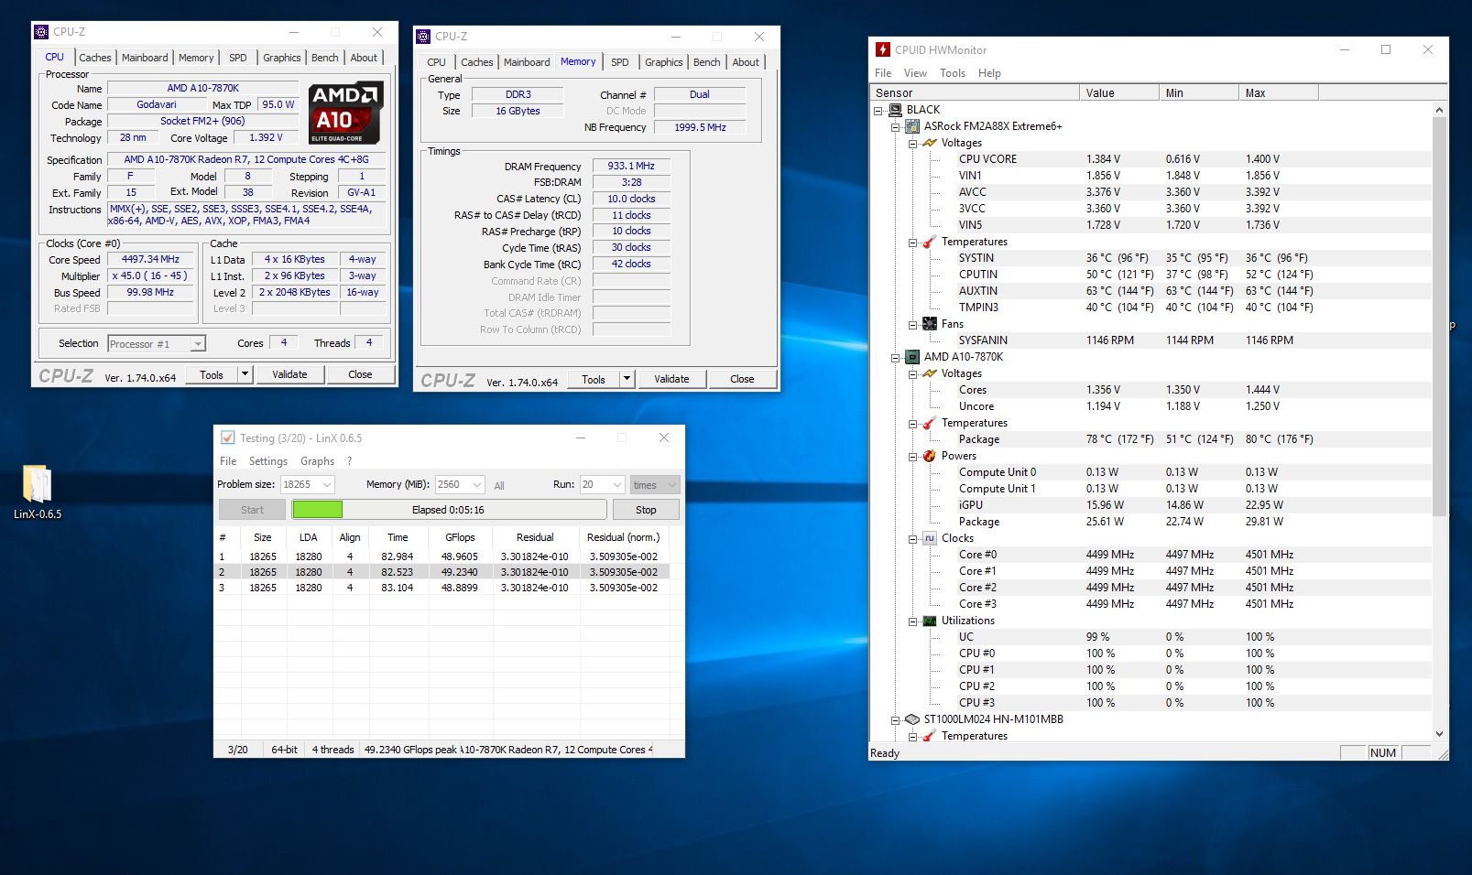Image resolution: width=1472 pixels, height=875 pixels.
Task: Open the Problem size dropdown in LinX
Action: (x=327, y=484)
